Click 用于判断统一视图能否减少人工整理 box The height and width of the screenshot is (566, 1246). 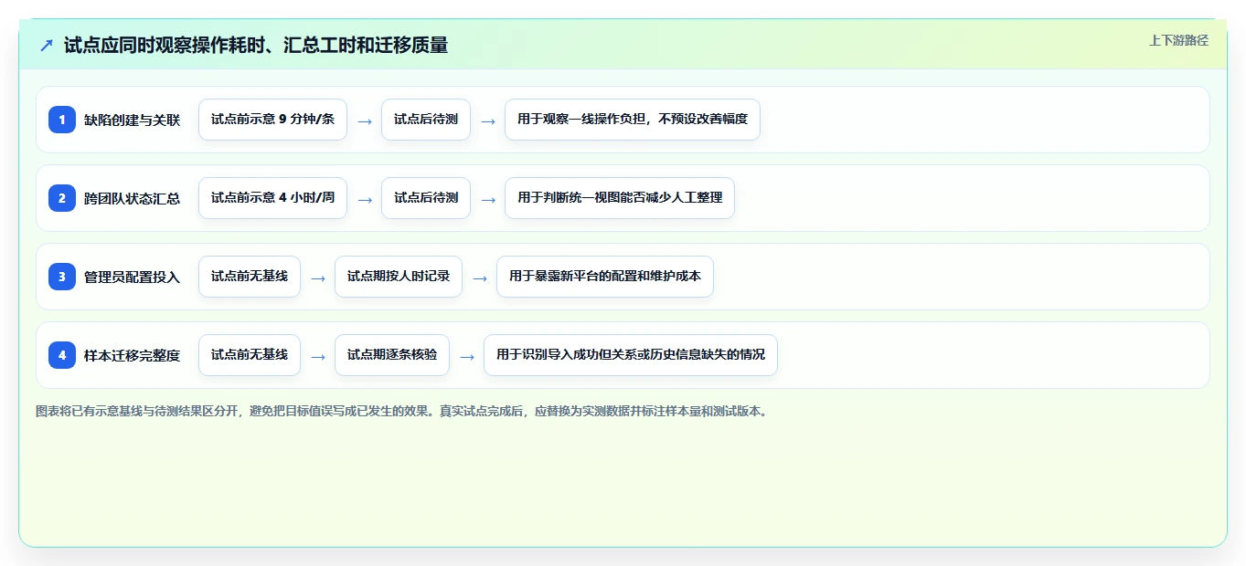pos(620,198)
